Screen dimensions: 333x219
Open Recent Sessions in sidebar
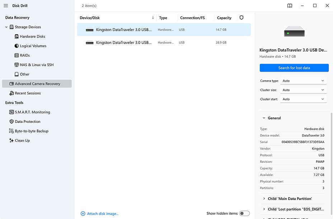pos(28,93)
